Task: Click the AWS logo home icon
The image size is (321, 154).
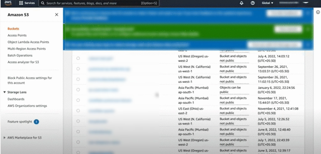Action: [8, 3]
